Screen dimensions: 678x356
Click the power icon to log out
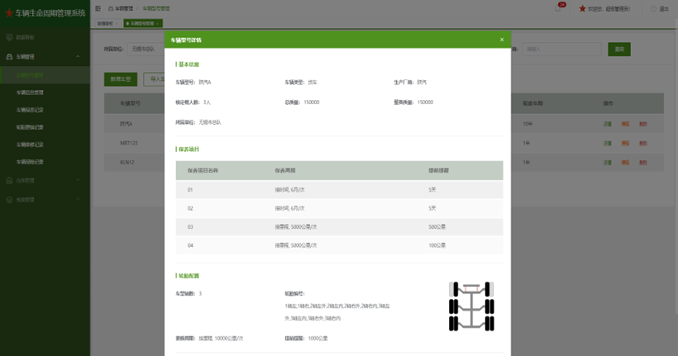pyautogui.click(x=652, y=8)
